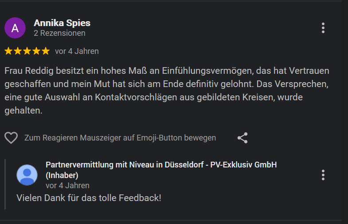Open the options menu for the owner reply
Viewport: 348px width, 224px height.
pyautogui.click(x=323, y=175)
